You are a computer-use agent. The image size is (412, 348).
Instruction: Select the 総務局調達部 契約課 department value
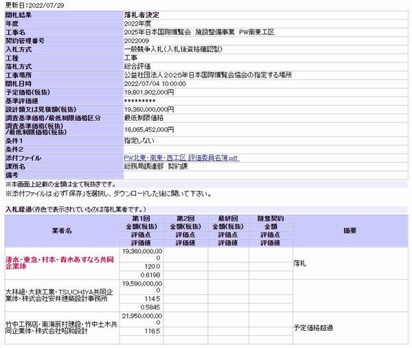coord(156,167)
